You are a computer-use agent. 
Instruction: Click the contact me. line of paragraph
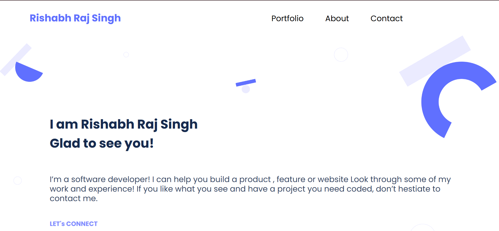(74, 198)
